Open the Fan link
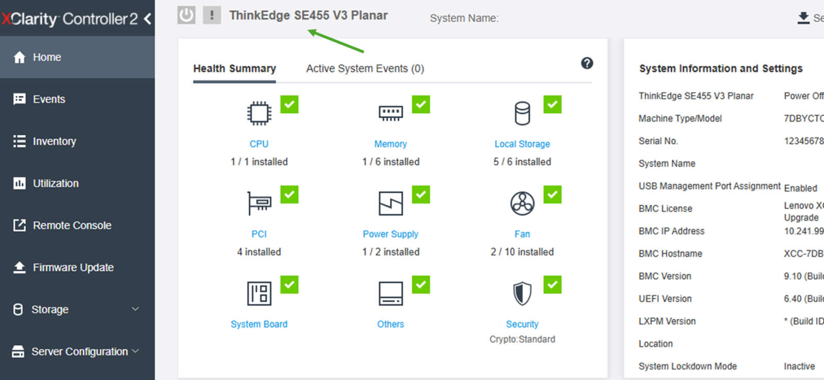This screenshot has height=380, width=824. [522, 234]
